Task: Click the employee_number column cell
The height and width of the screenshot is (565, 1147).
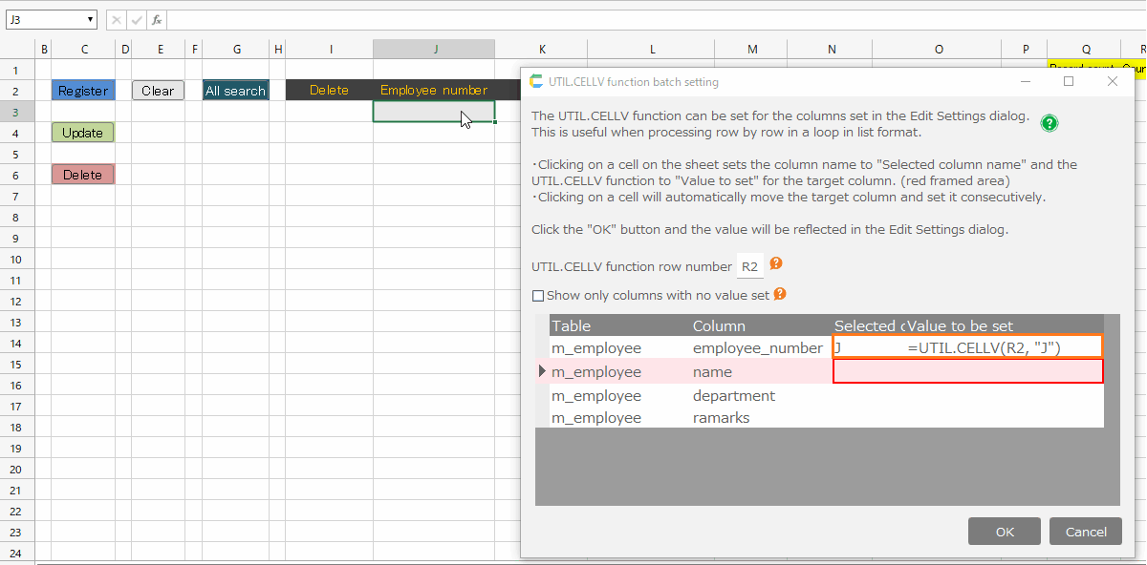Action: (761, 347)
